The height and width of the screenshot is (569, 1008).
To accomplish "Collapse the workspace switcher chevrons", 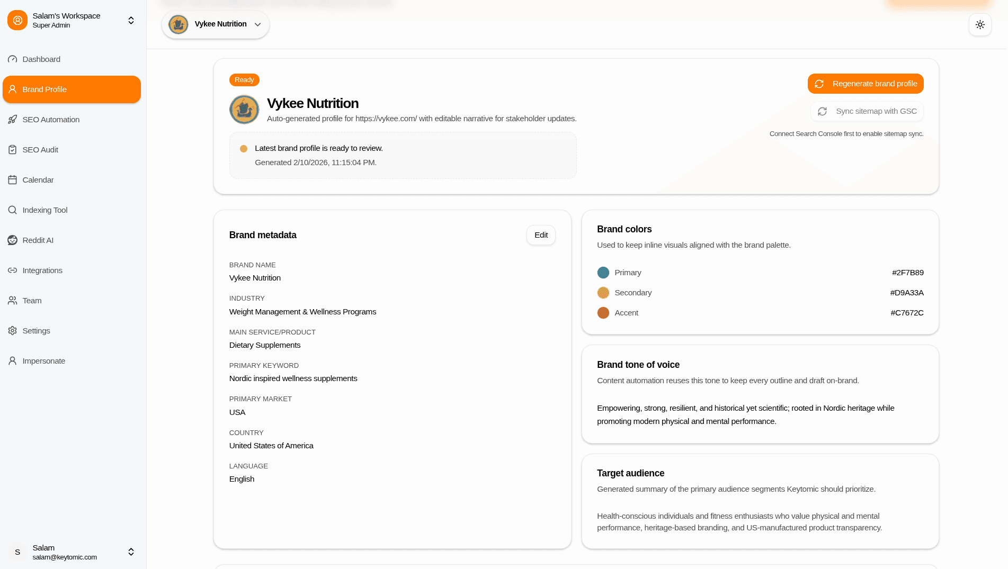I will (x=130, y=20).
